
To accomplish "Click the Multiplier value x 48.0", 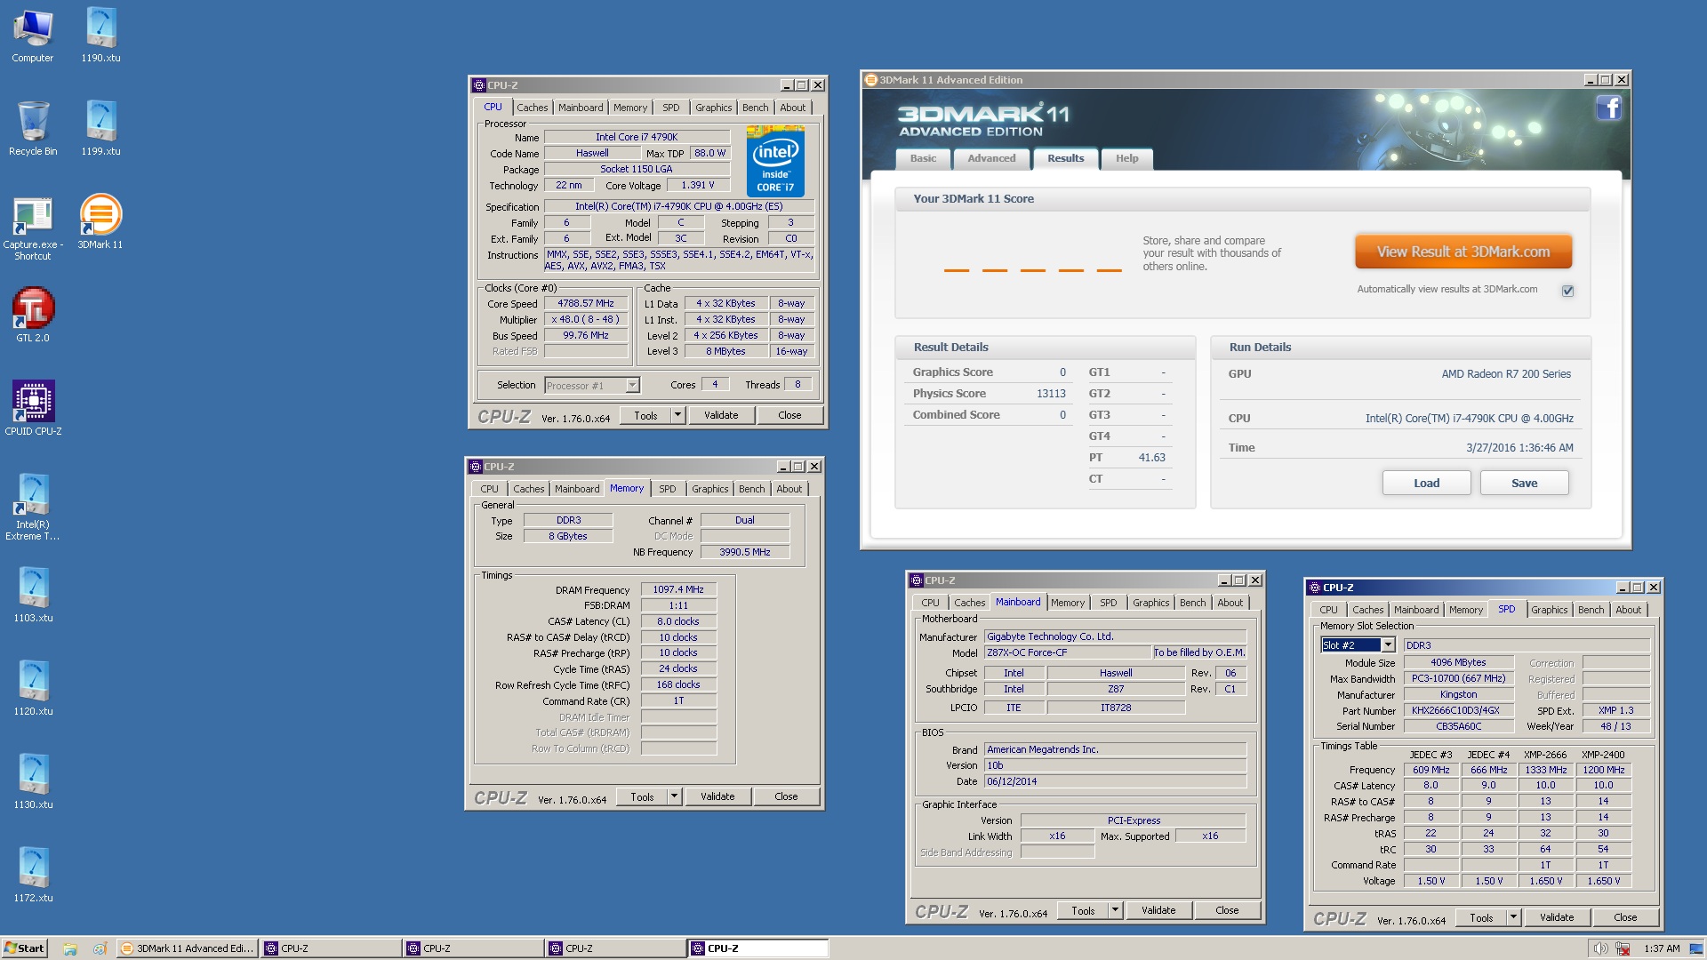I will pos(586,319).
